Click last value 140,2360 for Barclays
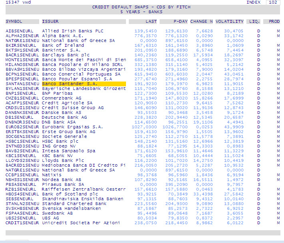284x243 pixels. coord(146,55)
